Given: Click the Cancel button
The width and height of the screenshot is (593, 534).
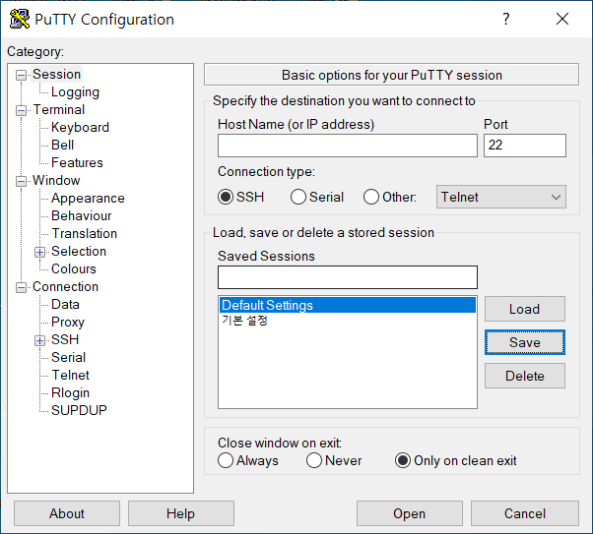Looking at the screenshot, I should 525,513.
